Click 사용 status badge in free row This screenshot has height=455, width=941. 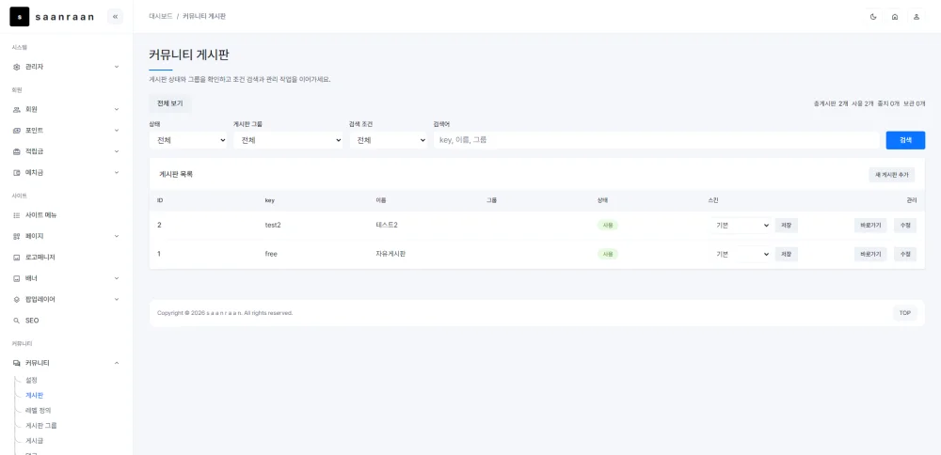click(x=607, y=254)
